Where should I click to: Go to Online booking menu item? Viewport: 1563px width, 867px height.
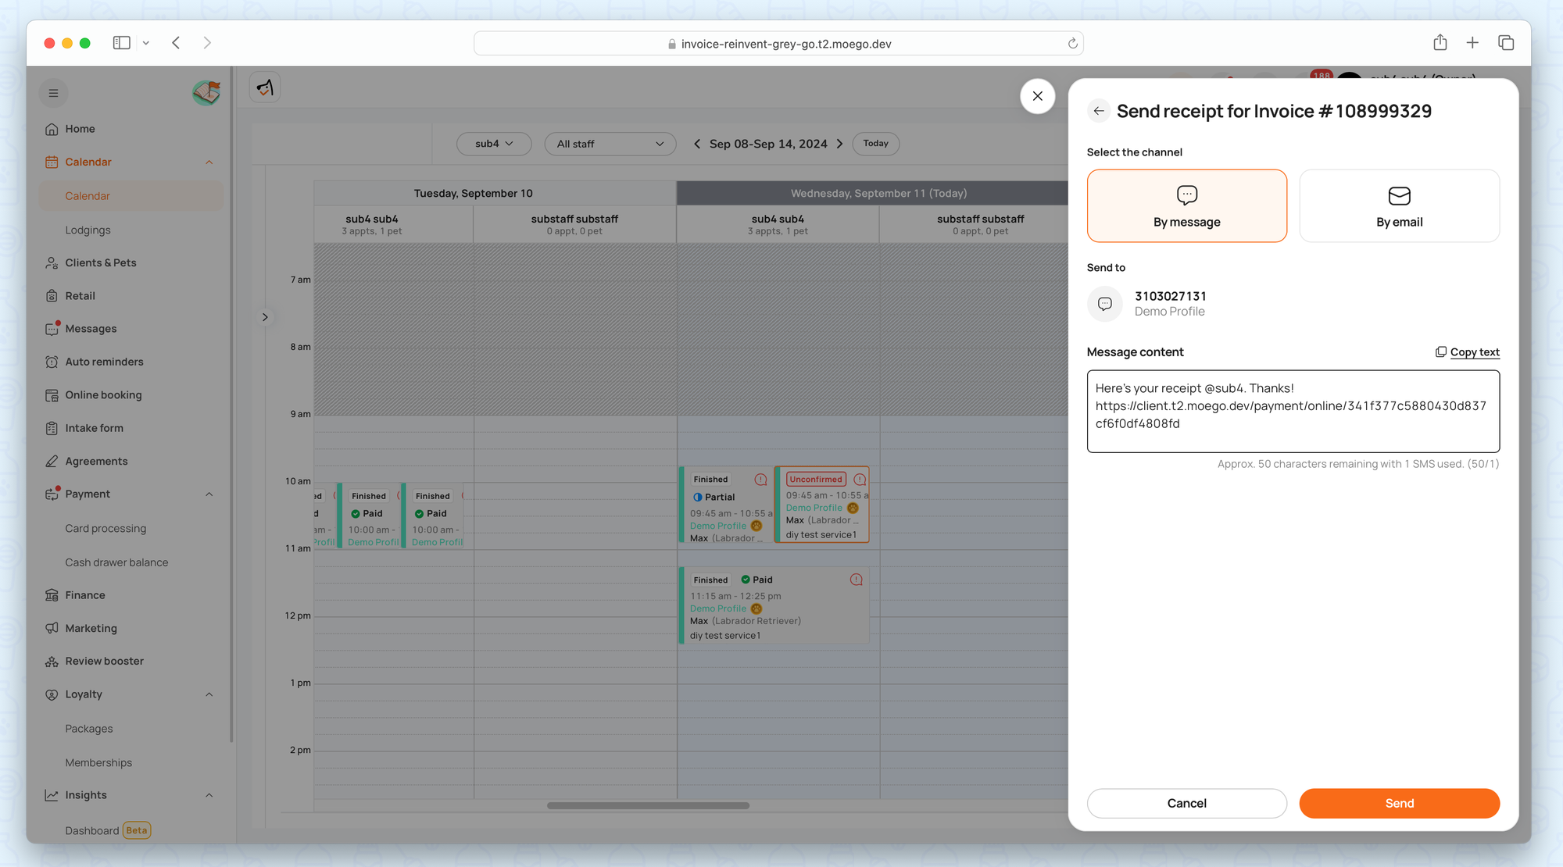[x=103, y=395]
